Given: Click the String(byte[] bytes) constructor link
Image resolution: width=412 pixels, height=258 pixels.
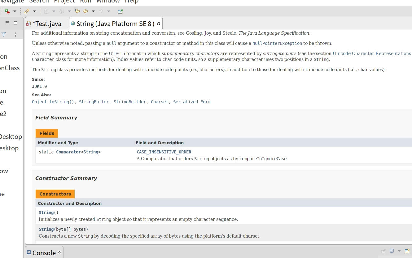Looking at the screenshot, I should tap(46, 229).
